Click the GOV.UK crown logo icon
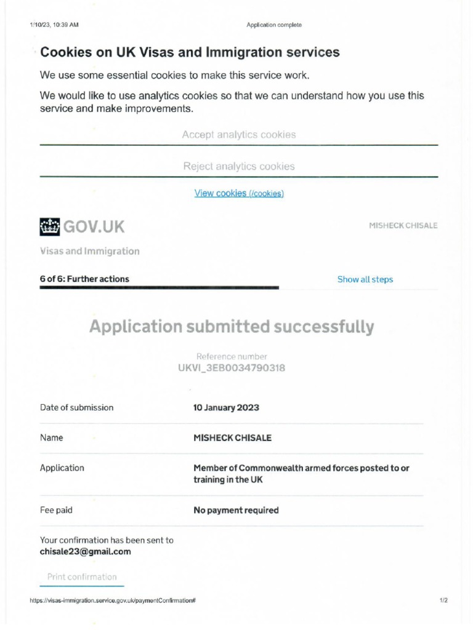 click(x=50, y=226)
